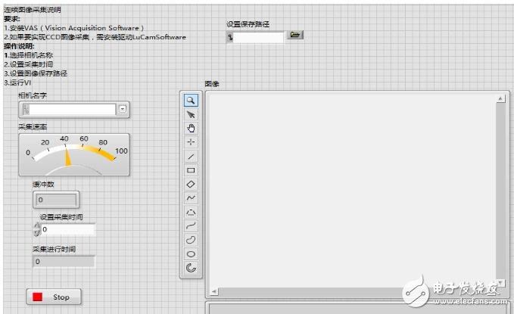The image size is (514, 314).
Task: Select the Zoom magnifier tool
Action: coord(191,101)
